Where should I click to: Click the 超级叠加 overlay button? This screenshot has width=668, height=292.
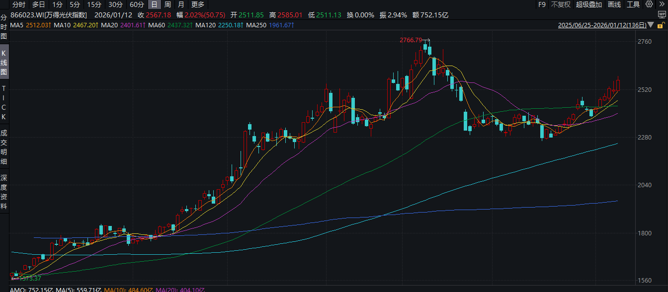(x=589, y=4)
